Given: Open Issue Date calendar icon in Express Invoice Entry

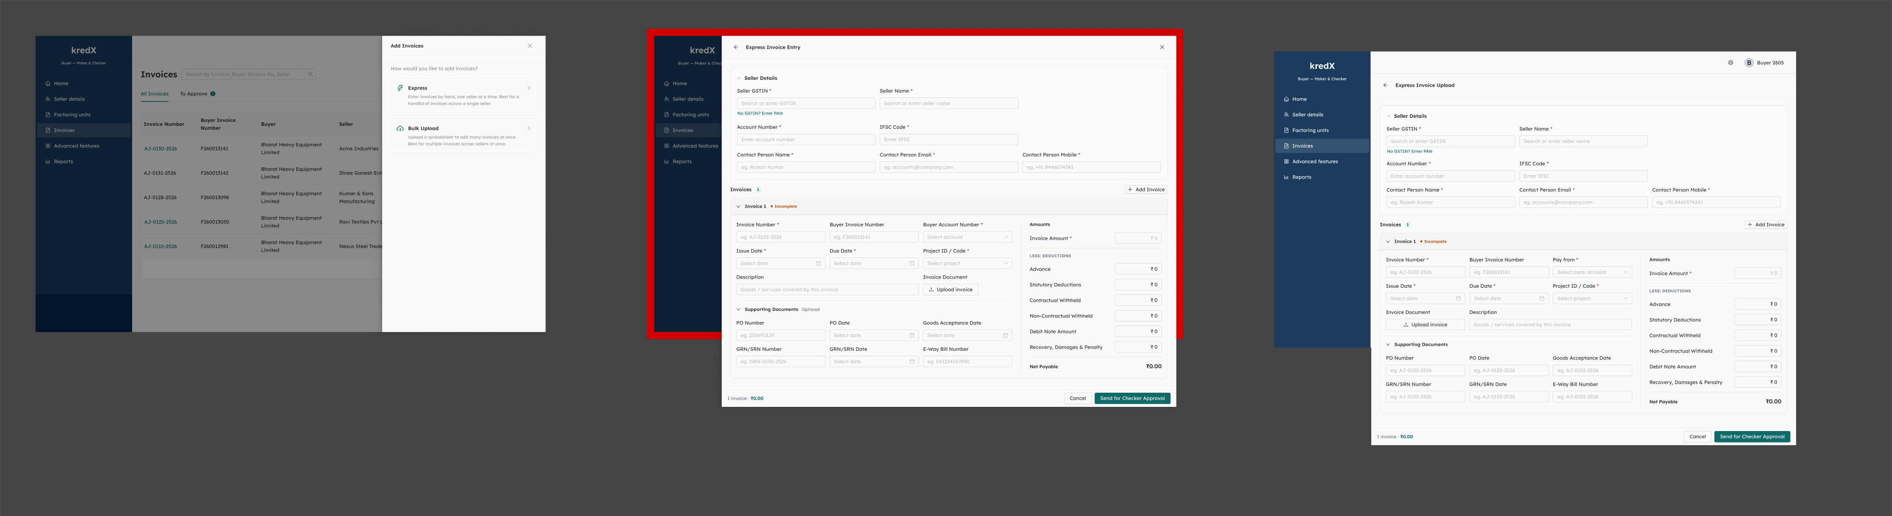Looking at the screenshot, I should 818,263.
